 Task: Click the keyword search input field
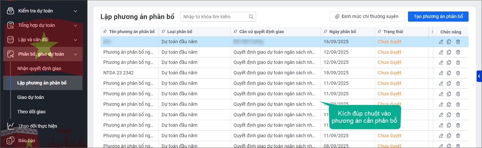pos(214,17)
